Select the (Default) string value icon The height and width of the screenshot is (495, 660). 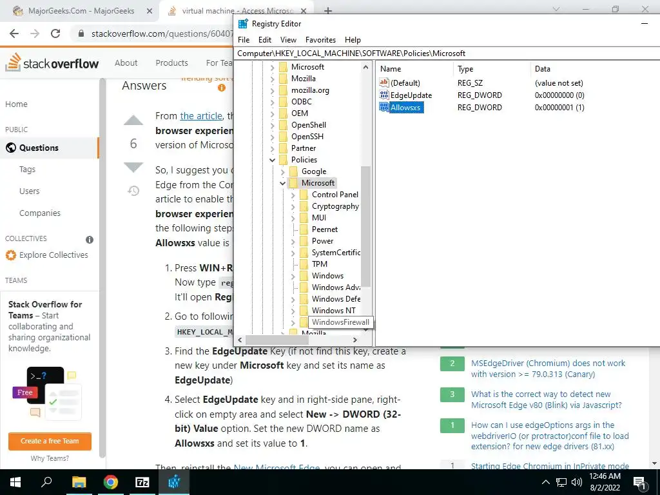pos(384,83)
